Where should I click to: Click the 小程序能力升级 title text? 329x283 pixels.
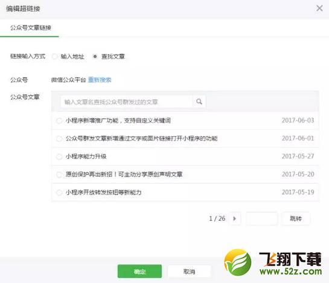click(x=86, y=157)
